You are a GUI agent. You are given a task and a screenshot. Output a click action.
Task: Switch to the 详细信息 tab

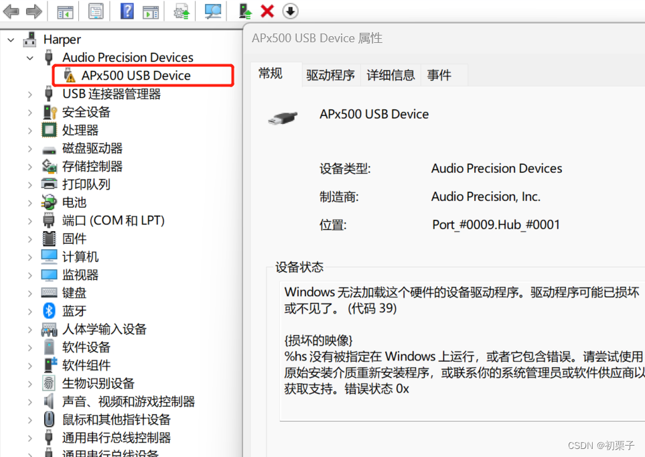pos(390,75)
